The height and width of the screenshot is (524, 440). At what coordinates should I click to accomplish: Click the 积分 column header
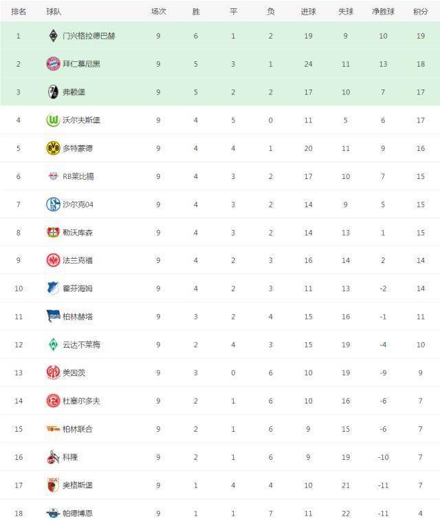point(420,12)
